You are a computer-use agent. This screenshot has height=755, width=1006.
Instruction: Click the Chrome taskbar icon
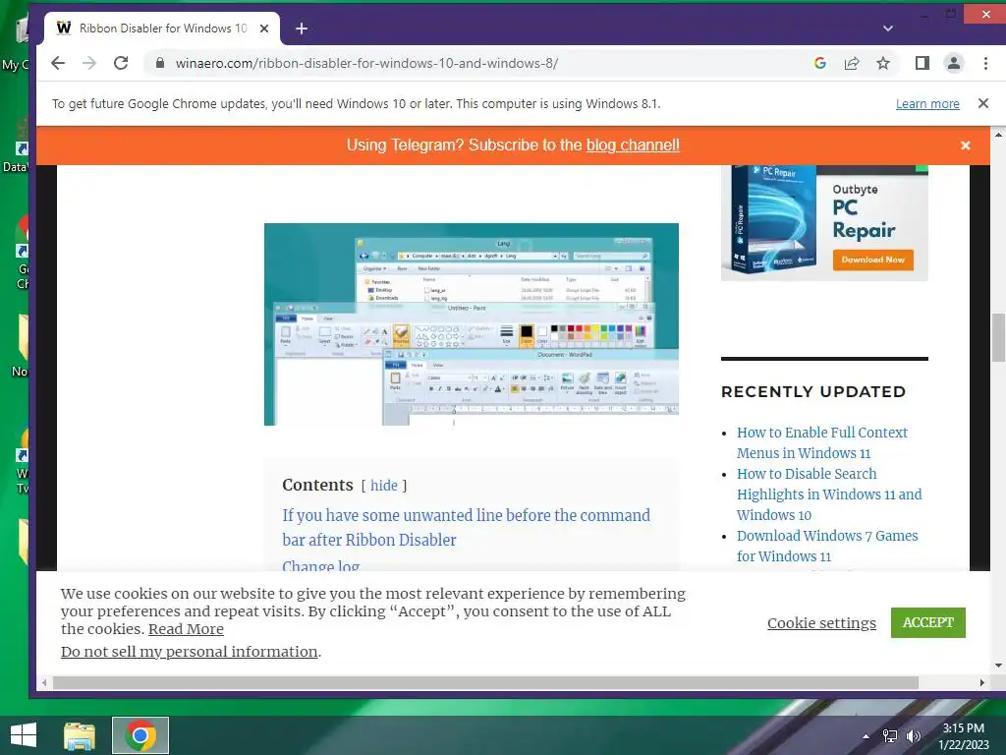tap(140, 735)
